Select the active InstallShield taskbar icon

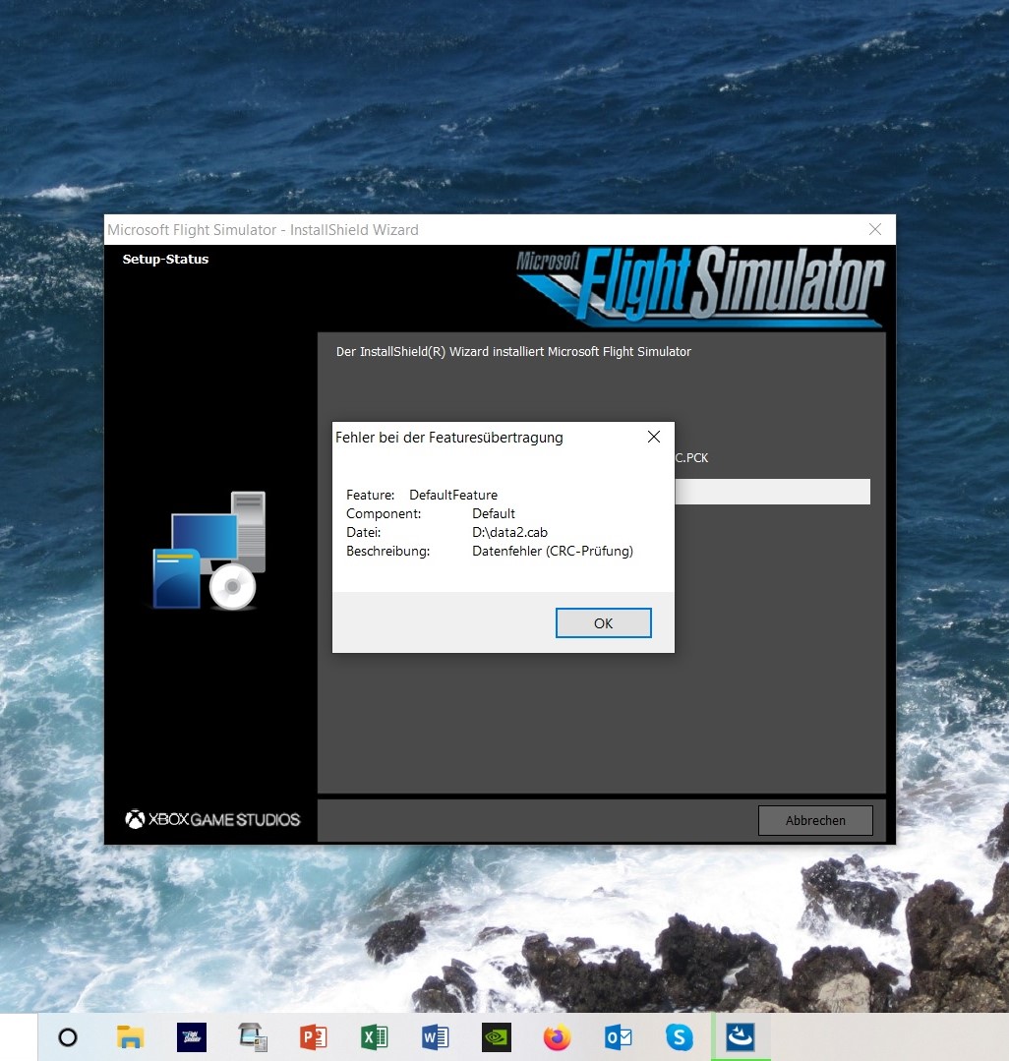741,1036
